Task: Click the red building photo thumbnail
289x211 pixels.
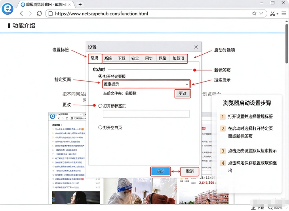Action: tap(204, 196)
